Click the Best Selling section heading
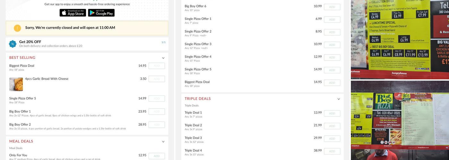449x160 pixels. coord(22,58)
